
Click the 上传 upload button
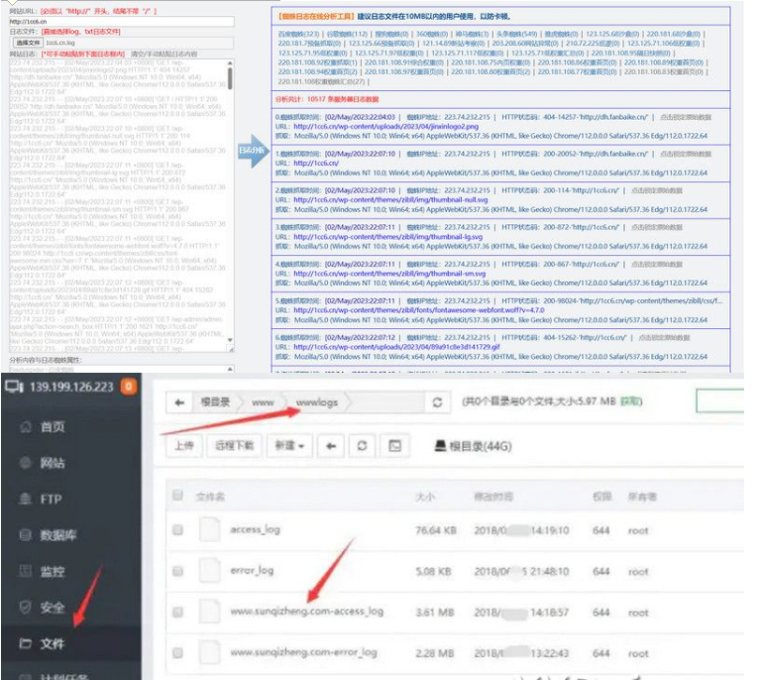(x=184, y=446)
